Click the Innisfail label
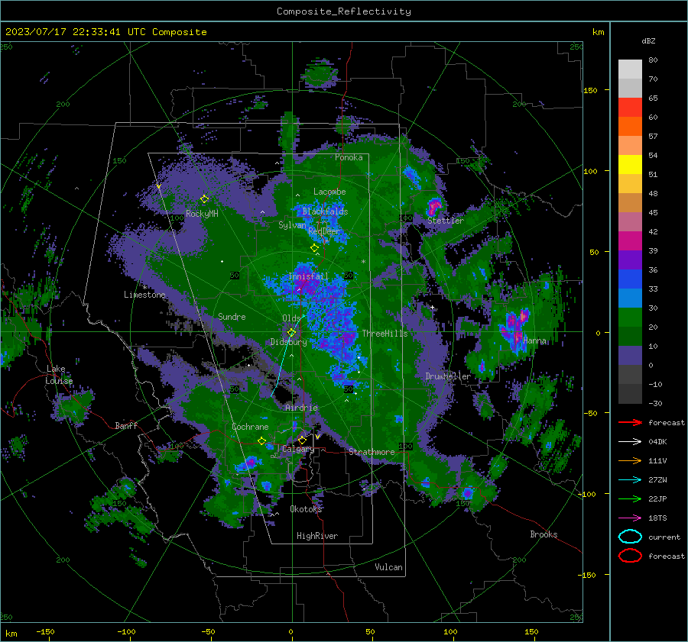 (308, 276)
